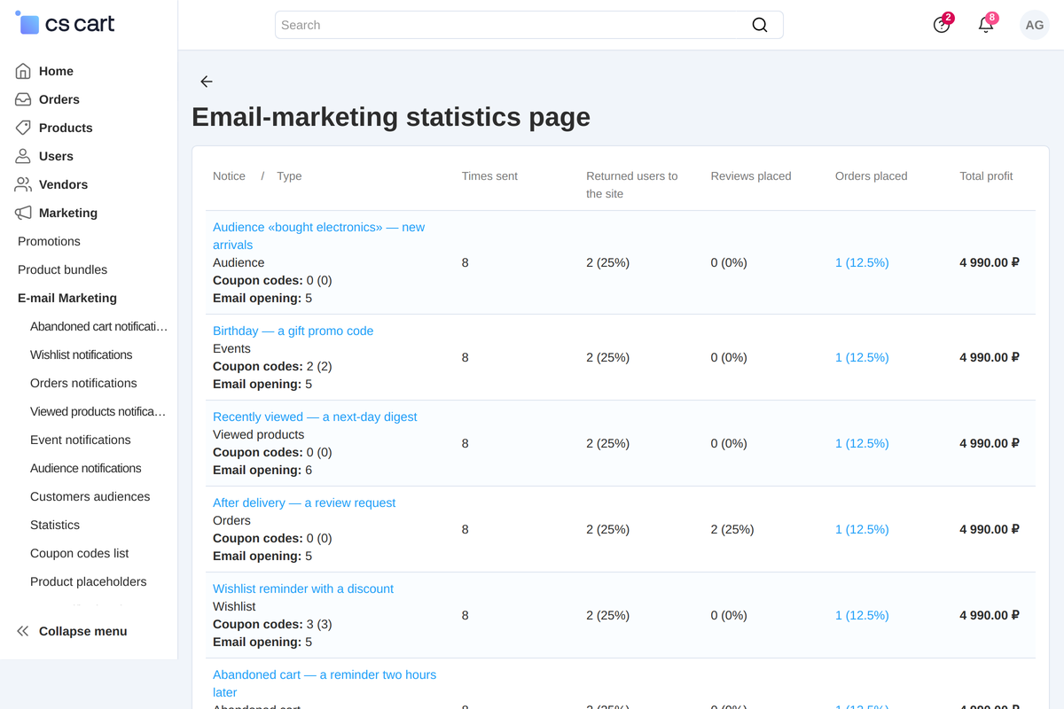1064x709 pixels.
Task: Click the Orders inbox icon
Action: [x=23, y=99]
